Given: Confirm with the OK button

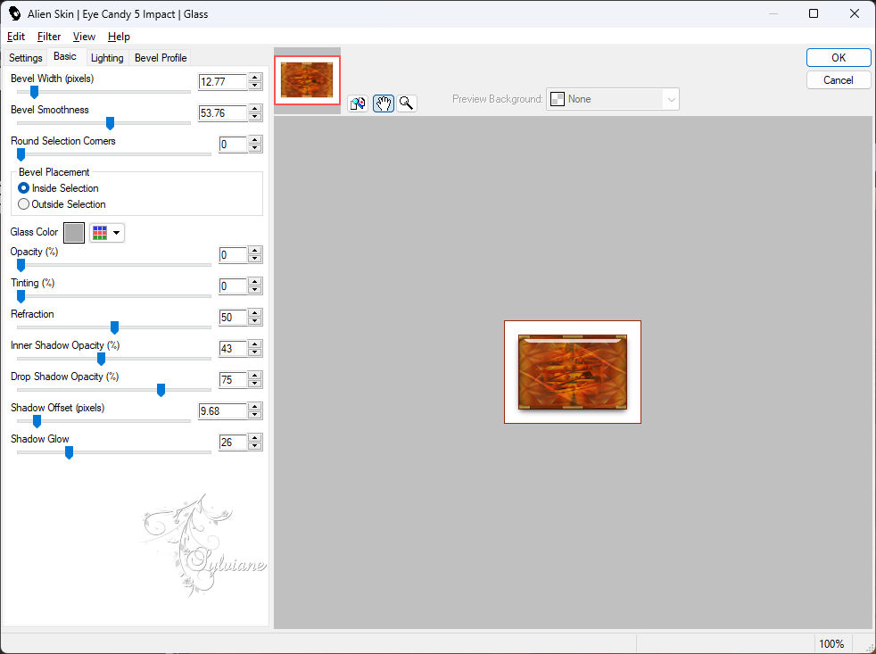Looking at the screenshot, I should coord(838,58).
